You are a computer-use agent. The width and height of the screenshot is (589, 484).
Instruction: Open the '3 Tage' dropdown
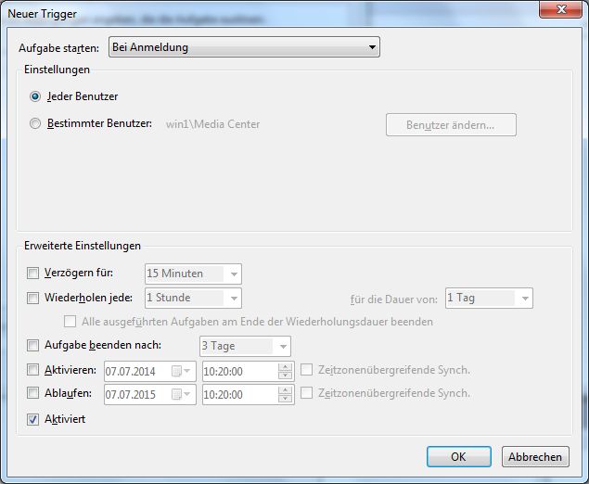tap(245, 346)
